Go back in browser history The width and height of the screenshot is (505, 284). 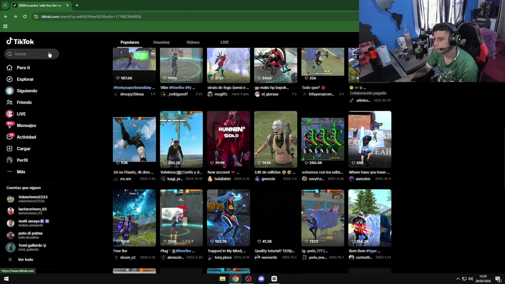6,17
